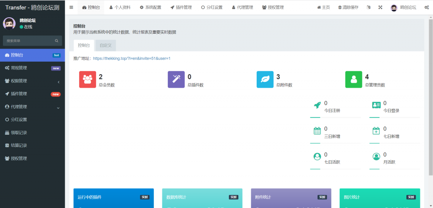Collapse 代理管理 in the sidebar
Screen dimensions: 433x208
[32, 107]
